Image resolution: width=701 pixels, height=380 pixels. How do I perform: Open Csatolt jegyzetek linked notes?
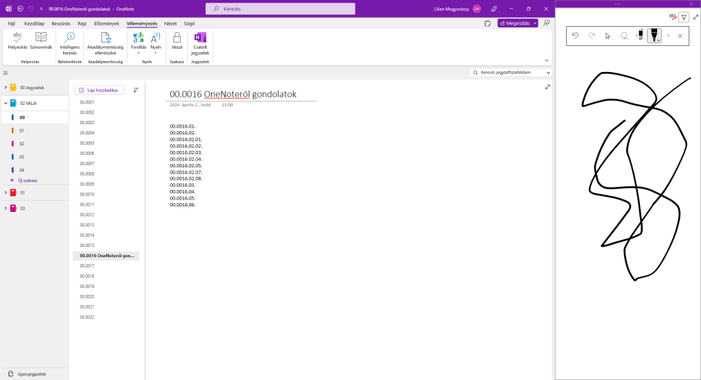(200, 43)
